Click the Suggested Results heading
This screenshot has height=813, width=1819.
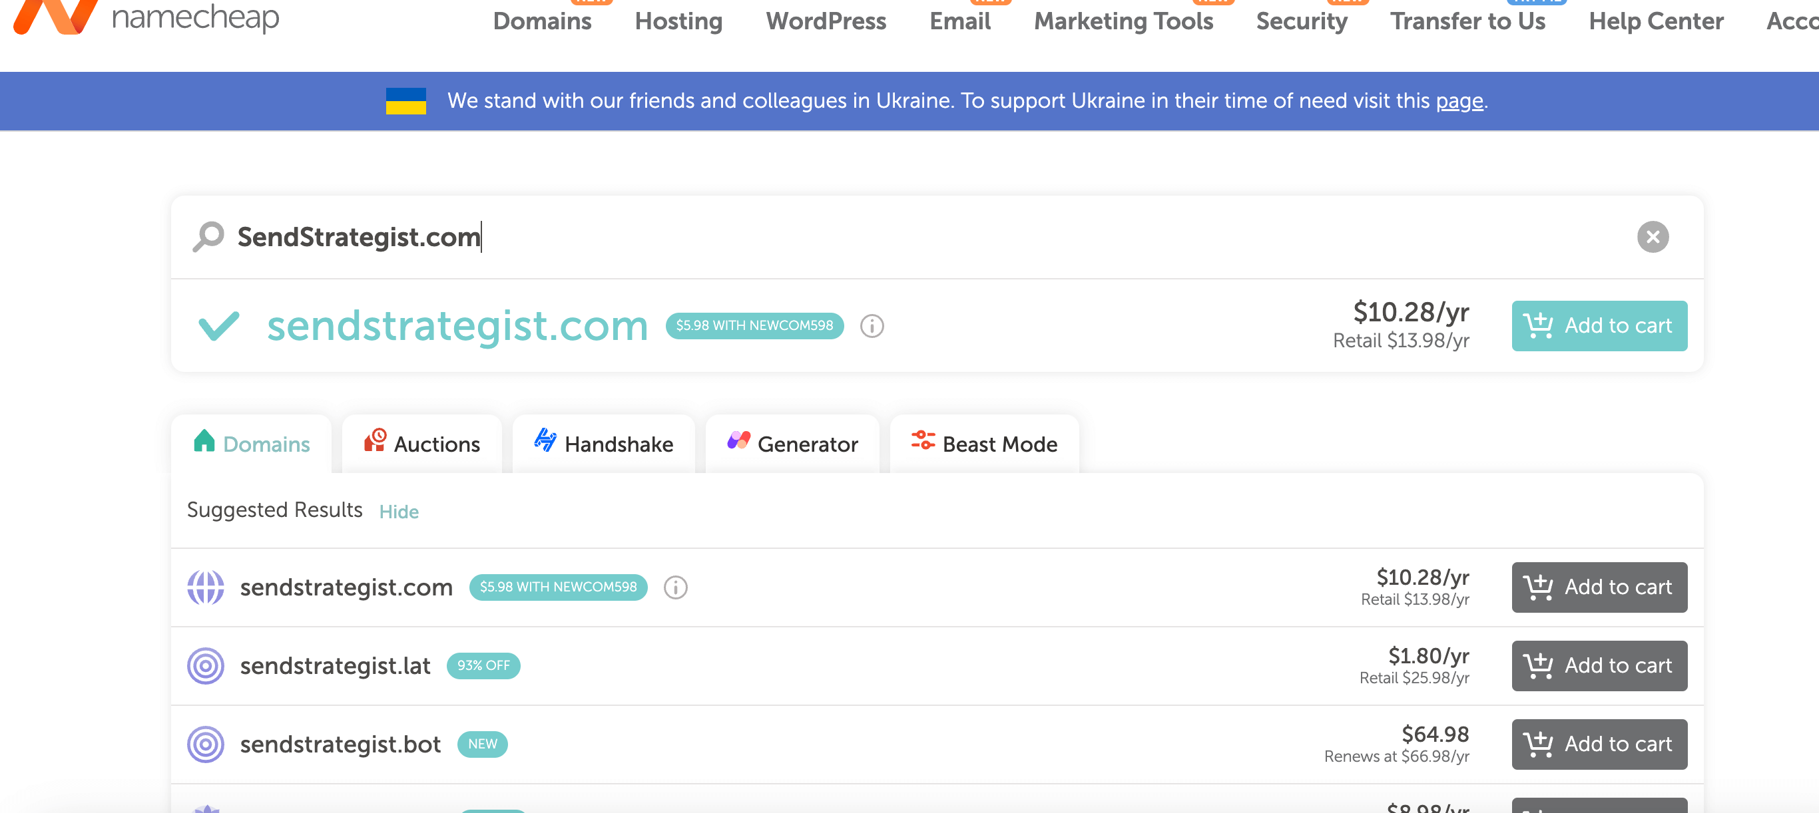click(x=275, y=510)
